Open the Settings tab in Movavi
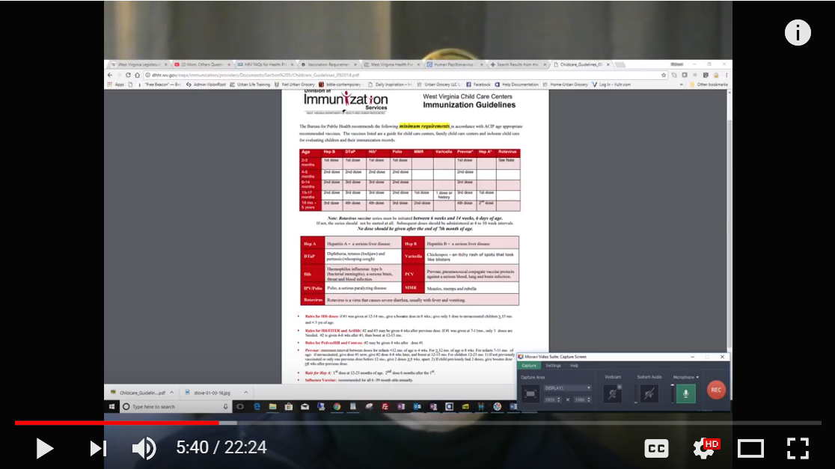835x469 pixels. tap(553, 366)
